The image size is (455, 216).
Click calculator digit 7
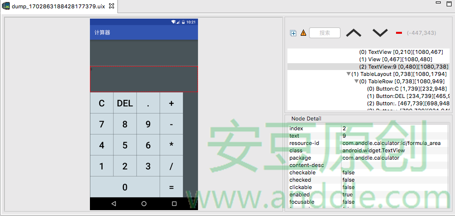pyautogui.click(x=102, y=124)
